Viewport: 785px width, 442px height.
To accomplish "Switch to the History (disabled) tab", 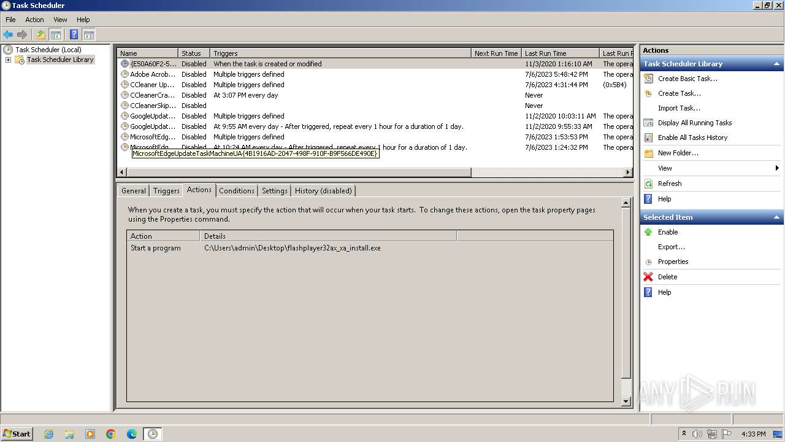I will click(x=323, y=191).
